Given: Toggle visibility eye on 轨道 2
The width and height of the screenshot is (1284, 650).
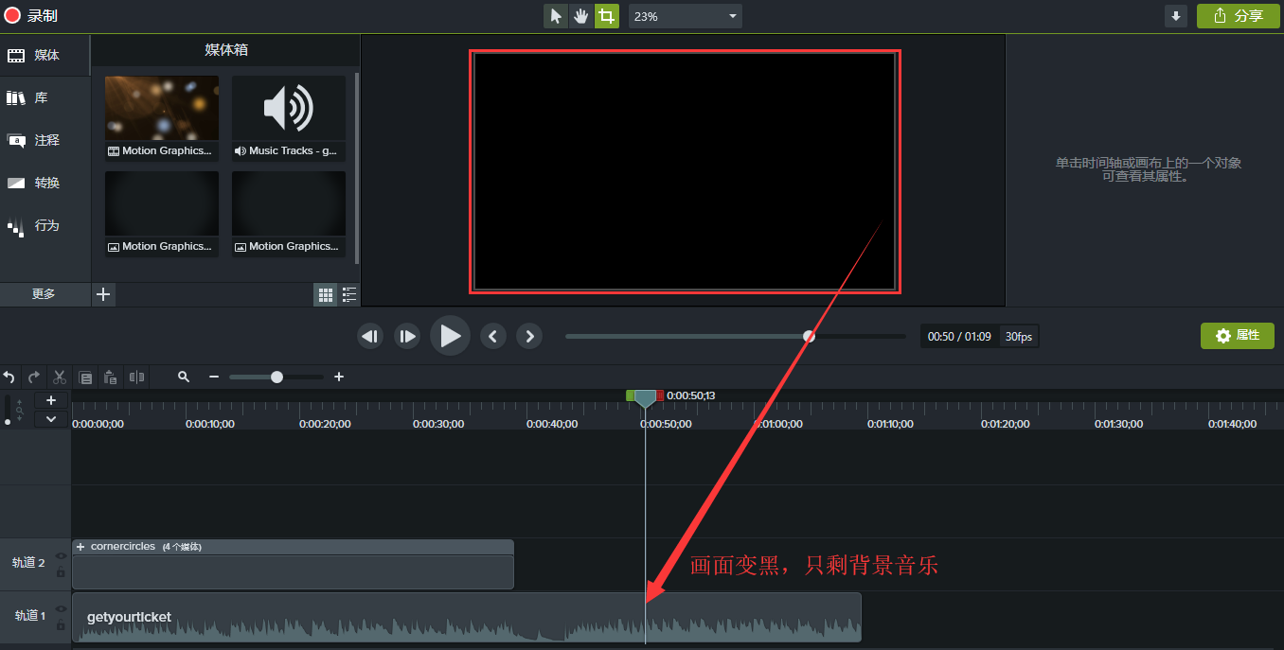Looking at the screenshot, I should coord(61,556).
